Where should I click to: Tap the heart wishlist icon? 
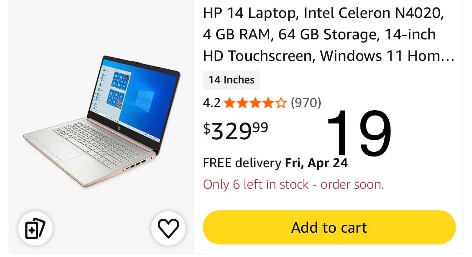click(x=168, y=228)
